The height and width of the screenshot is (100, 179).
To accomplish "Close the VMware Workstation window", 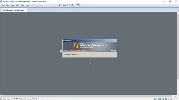I will pos(176,1).
